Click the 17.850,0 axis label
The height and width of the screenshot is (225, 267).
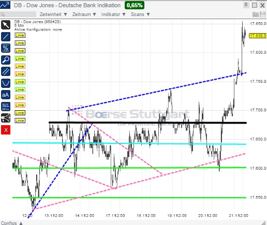(258, 24)
